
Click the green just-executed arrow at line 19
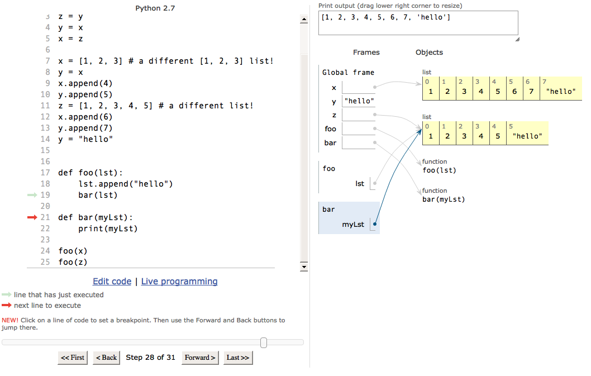(32, 195)
